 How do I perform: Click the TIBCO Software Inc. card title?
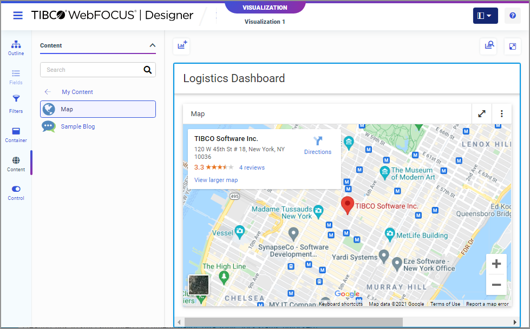click(226, 139)
